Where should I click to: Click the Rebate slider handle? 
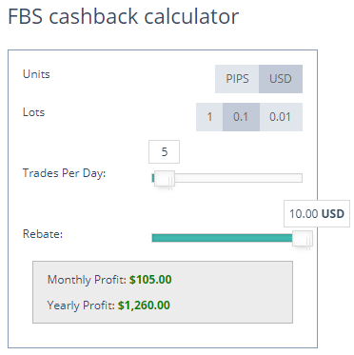coord(303,238)
